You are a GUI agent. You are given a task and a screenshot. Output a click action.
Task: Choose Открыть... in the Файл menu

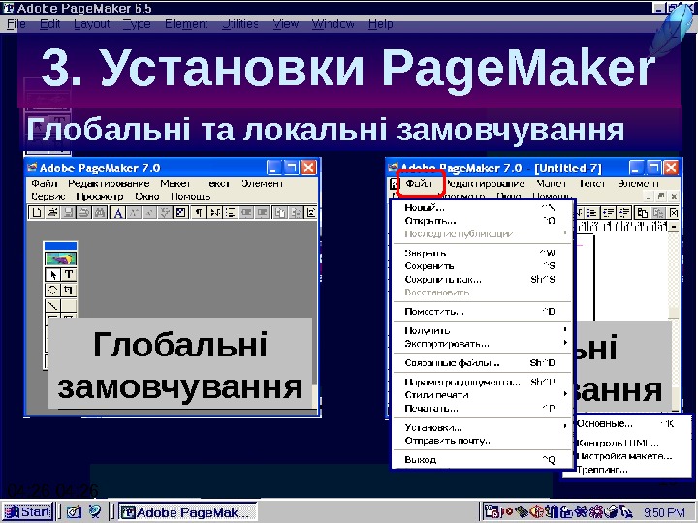pos(482,221)
